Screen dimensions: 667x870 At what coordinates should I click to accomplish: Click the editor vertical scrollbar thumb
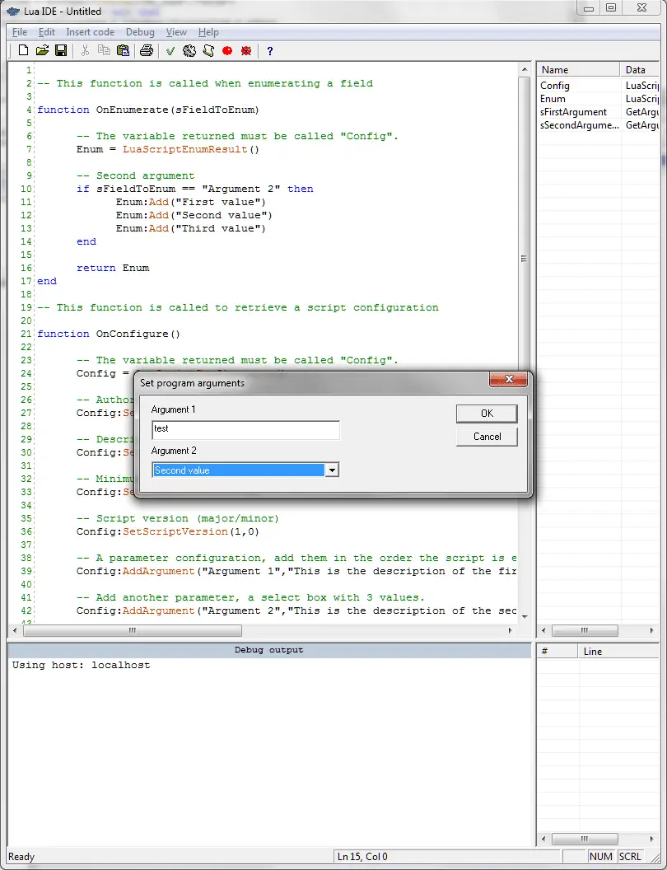(525, 260)
